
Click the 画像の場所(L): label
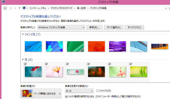(x=28, y=27)
